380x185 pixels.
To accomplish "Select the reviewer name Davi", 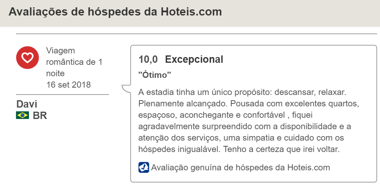I will click(x=27, y=104).
